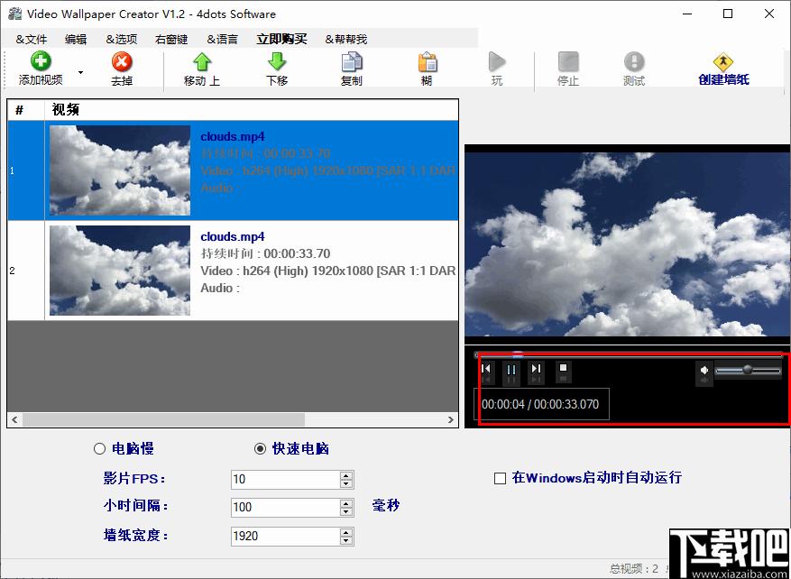The width and height of the screenshot is (791, 579).
Task: Decrease 墙纸宽度 with the down spinner arrow
Action: (x=346, y=540)
